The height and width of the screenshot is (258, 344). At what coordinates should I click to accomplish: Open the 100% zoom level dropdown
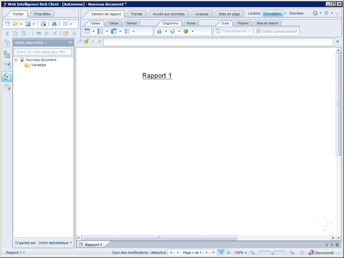pyautogui.click(x=242, y=252)
